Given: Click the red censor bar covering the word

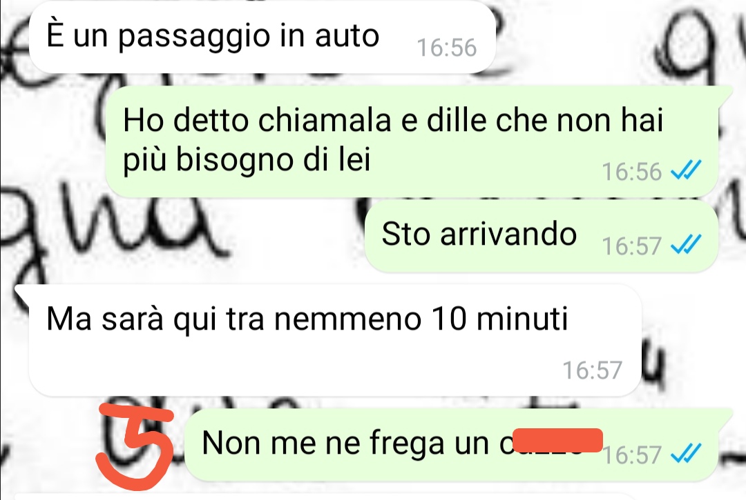Looking at the screenshot, I should pos(557,440).
